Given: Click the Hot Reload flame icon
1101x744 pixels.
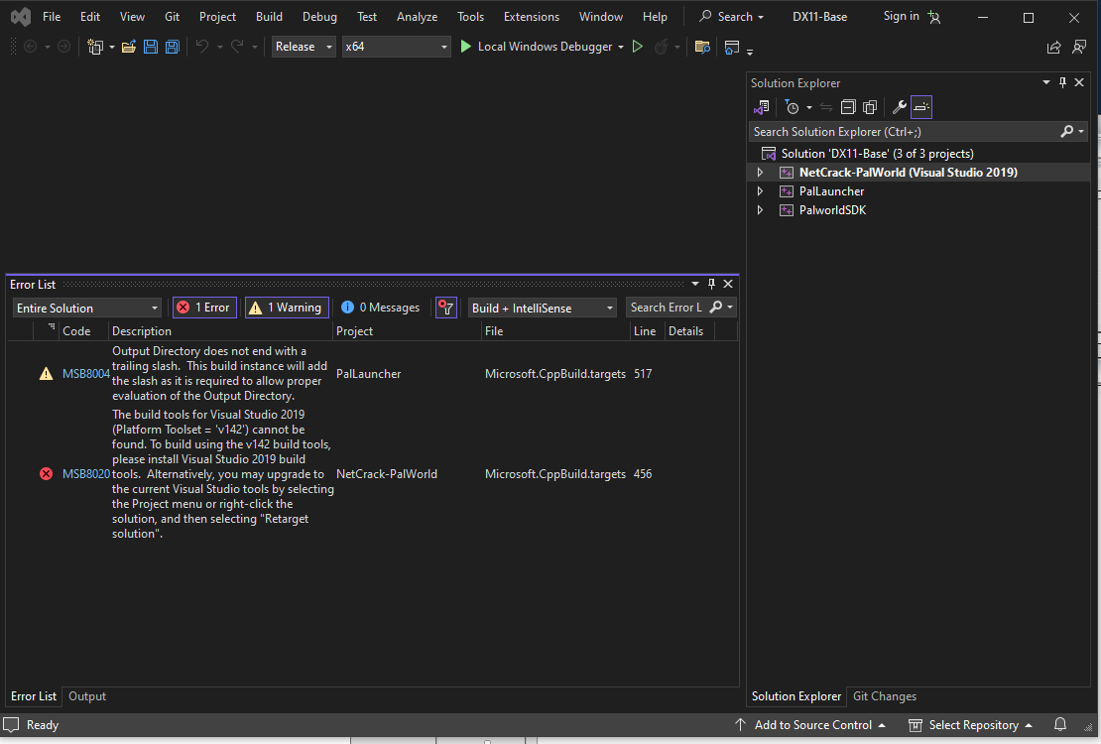Looking at the screenshot, I should pos(661,47).
